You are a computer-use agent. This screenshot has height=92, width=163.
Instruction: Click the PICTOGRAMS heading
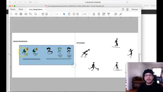(81, 43)
